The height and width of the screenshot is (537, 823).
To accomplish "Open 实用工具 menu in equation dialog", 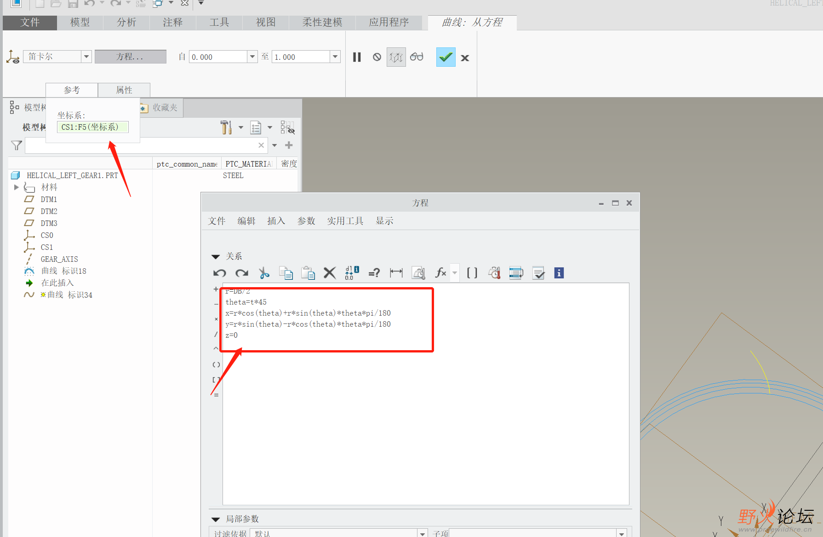I will (345, 221).
